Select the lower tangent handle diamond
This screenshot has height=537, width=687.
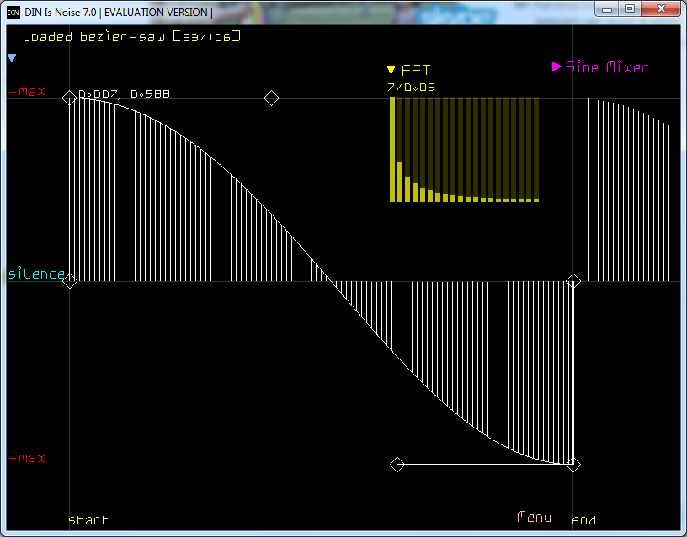(397, 465)
